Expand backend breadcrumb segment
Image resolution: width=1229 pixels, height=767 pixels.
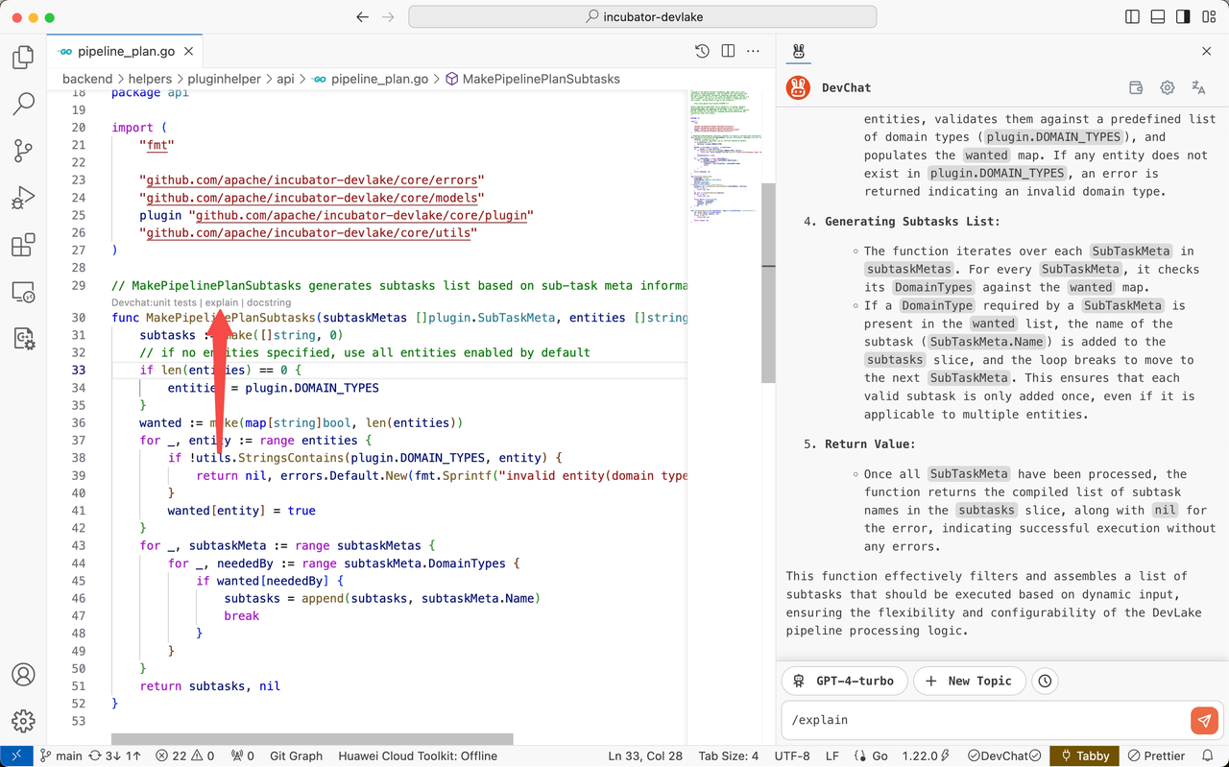click(88, 79)
